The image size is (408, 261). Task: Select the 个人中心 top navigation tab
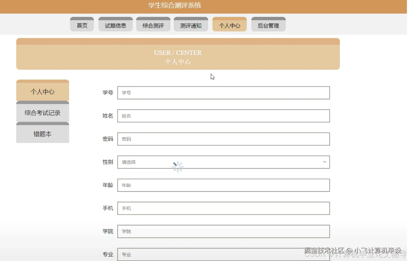point(230,24)
